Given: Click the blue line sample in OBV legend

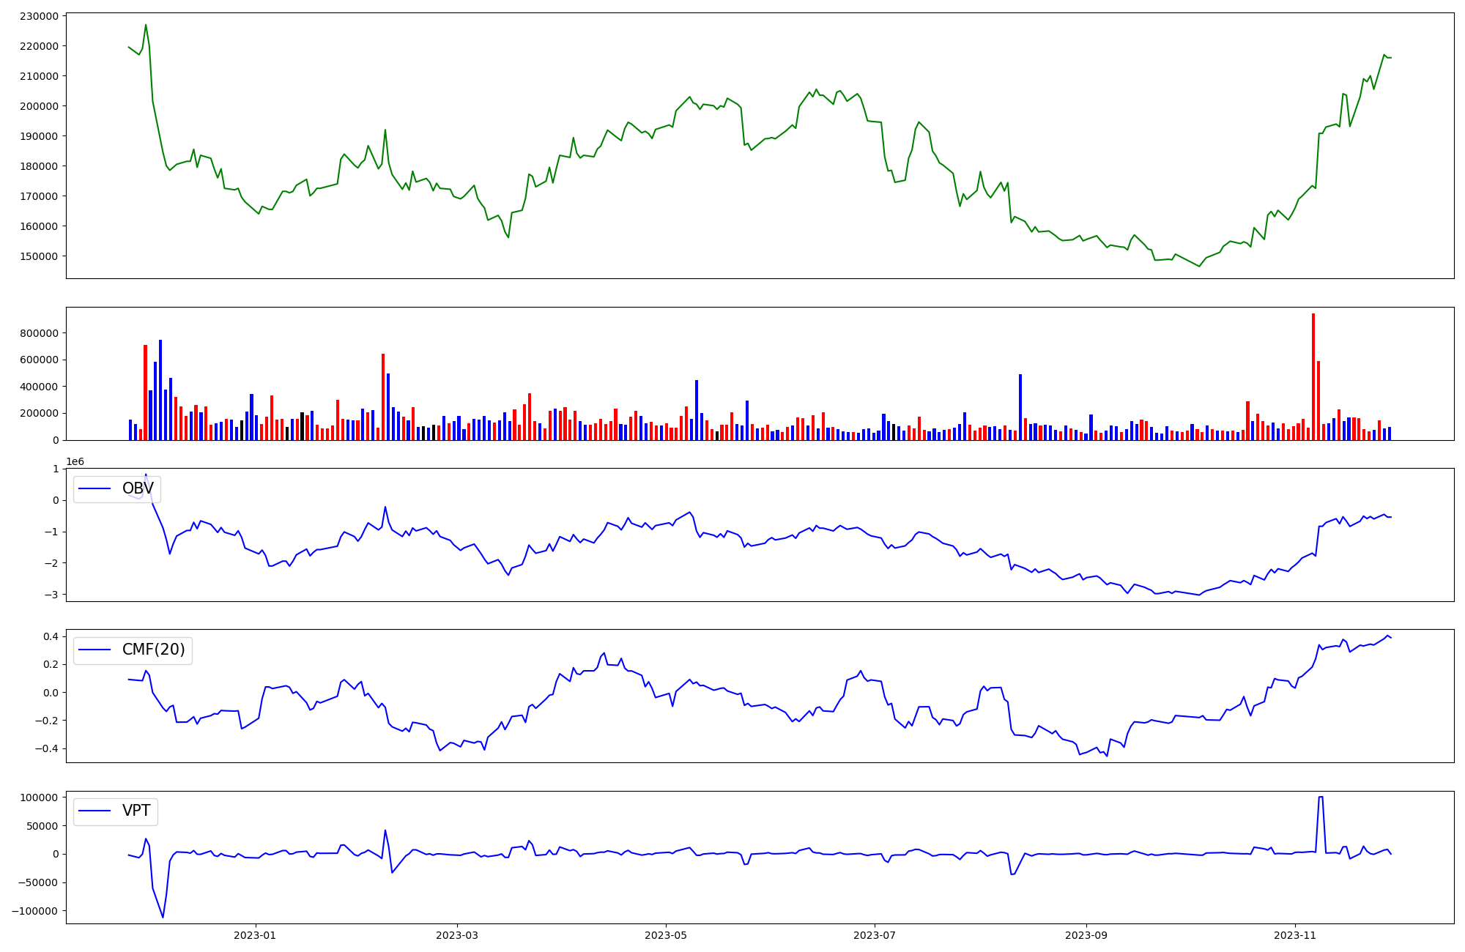Looking at the screenshot, I should 94,488.
